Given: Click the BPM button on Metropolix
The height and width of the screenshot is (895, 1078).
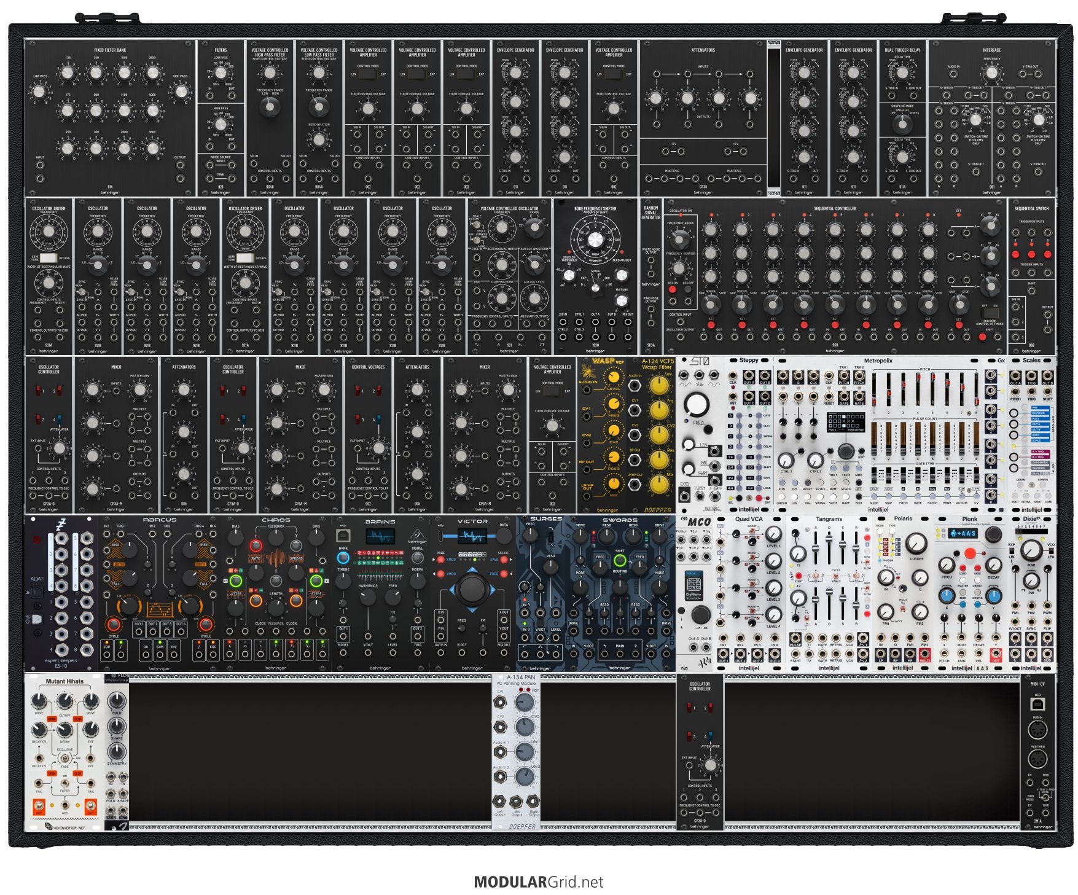Looking at the screenshot, I should pyautogui.click(x=833, y=483).
